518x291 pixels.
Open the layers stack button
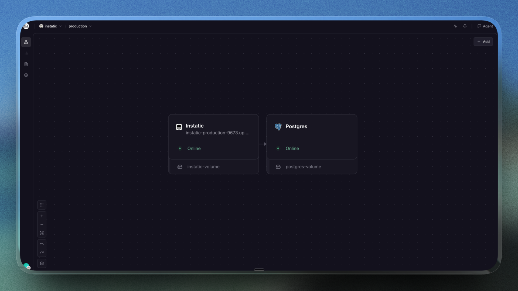(42, 263)
